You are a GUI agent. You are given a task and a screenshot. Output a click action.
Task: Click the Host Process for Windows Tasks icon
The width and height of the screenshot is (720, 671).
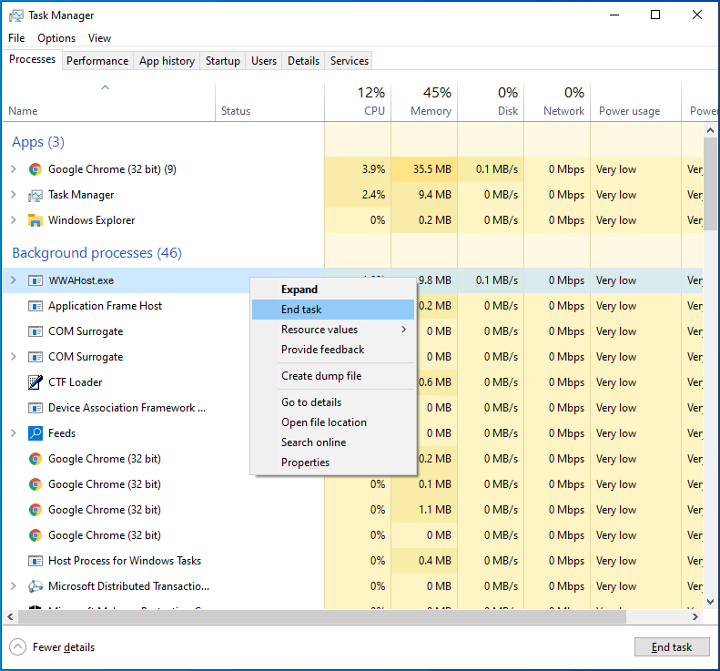[35, 561]
